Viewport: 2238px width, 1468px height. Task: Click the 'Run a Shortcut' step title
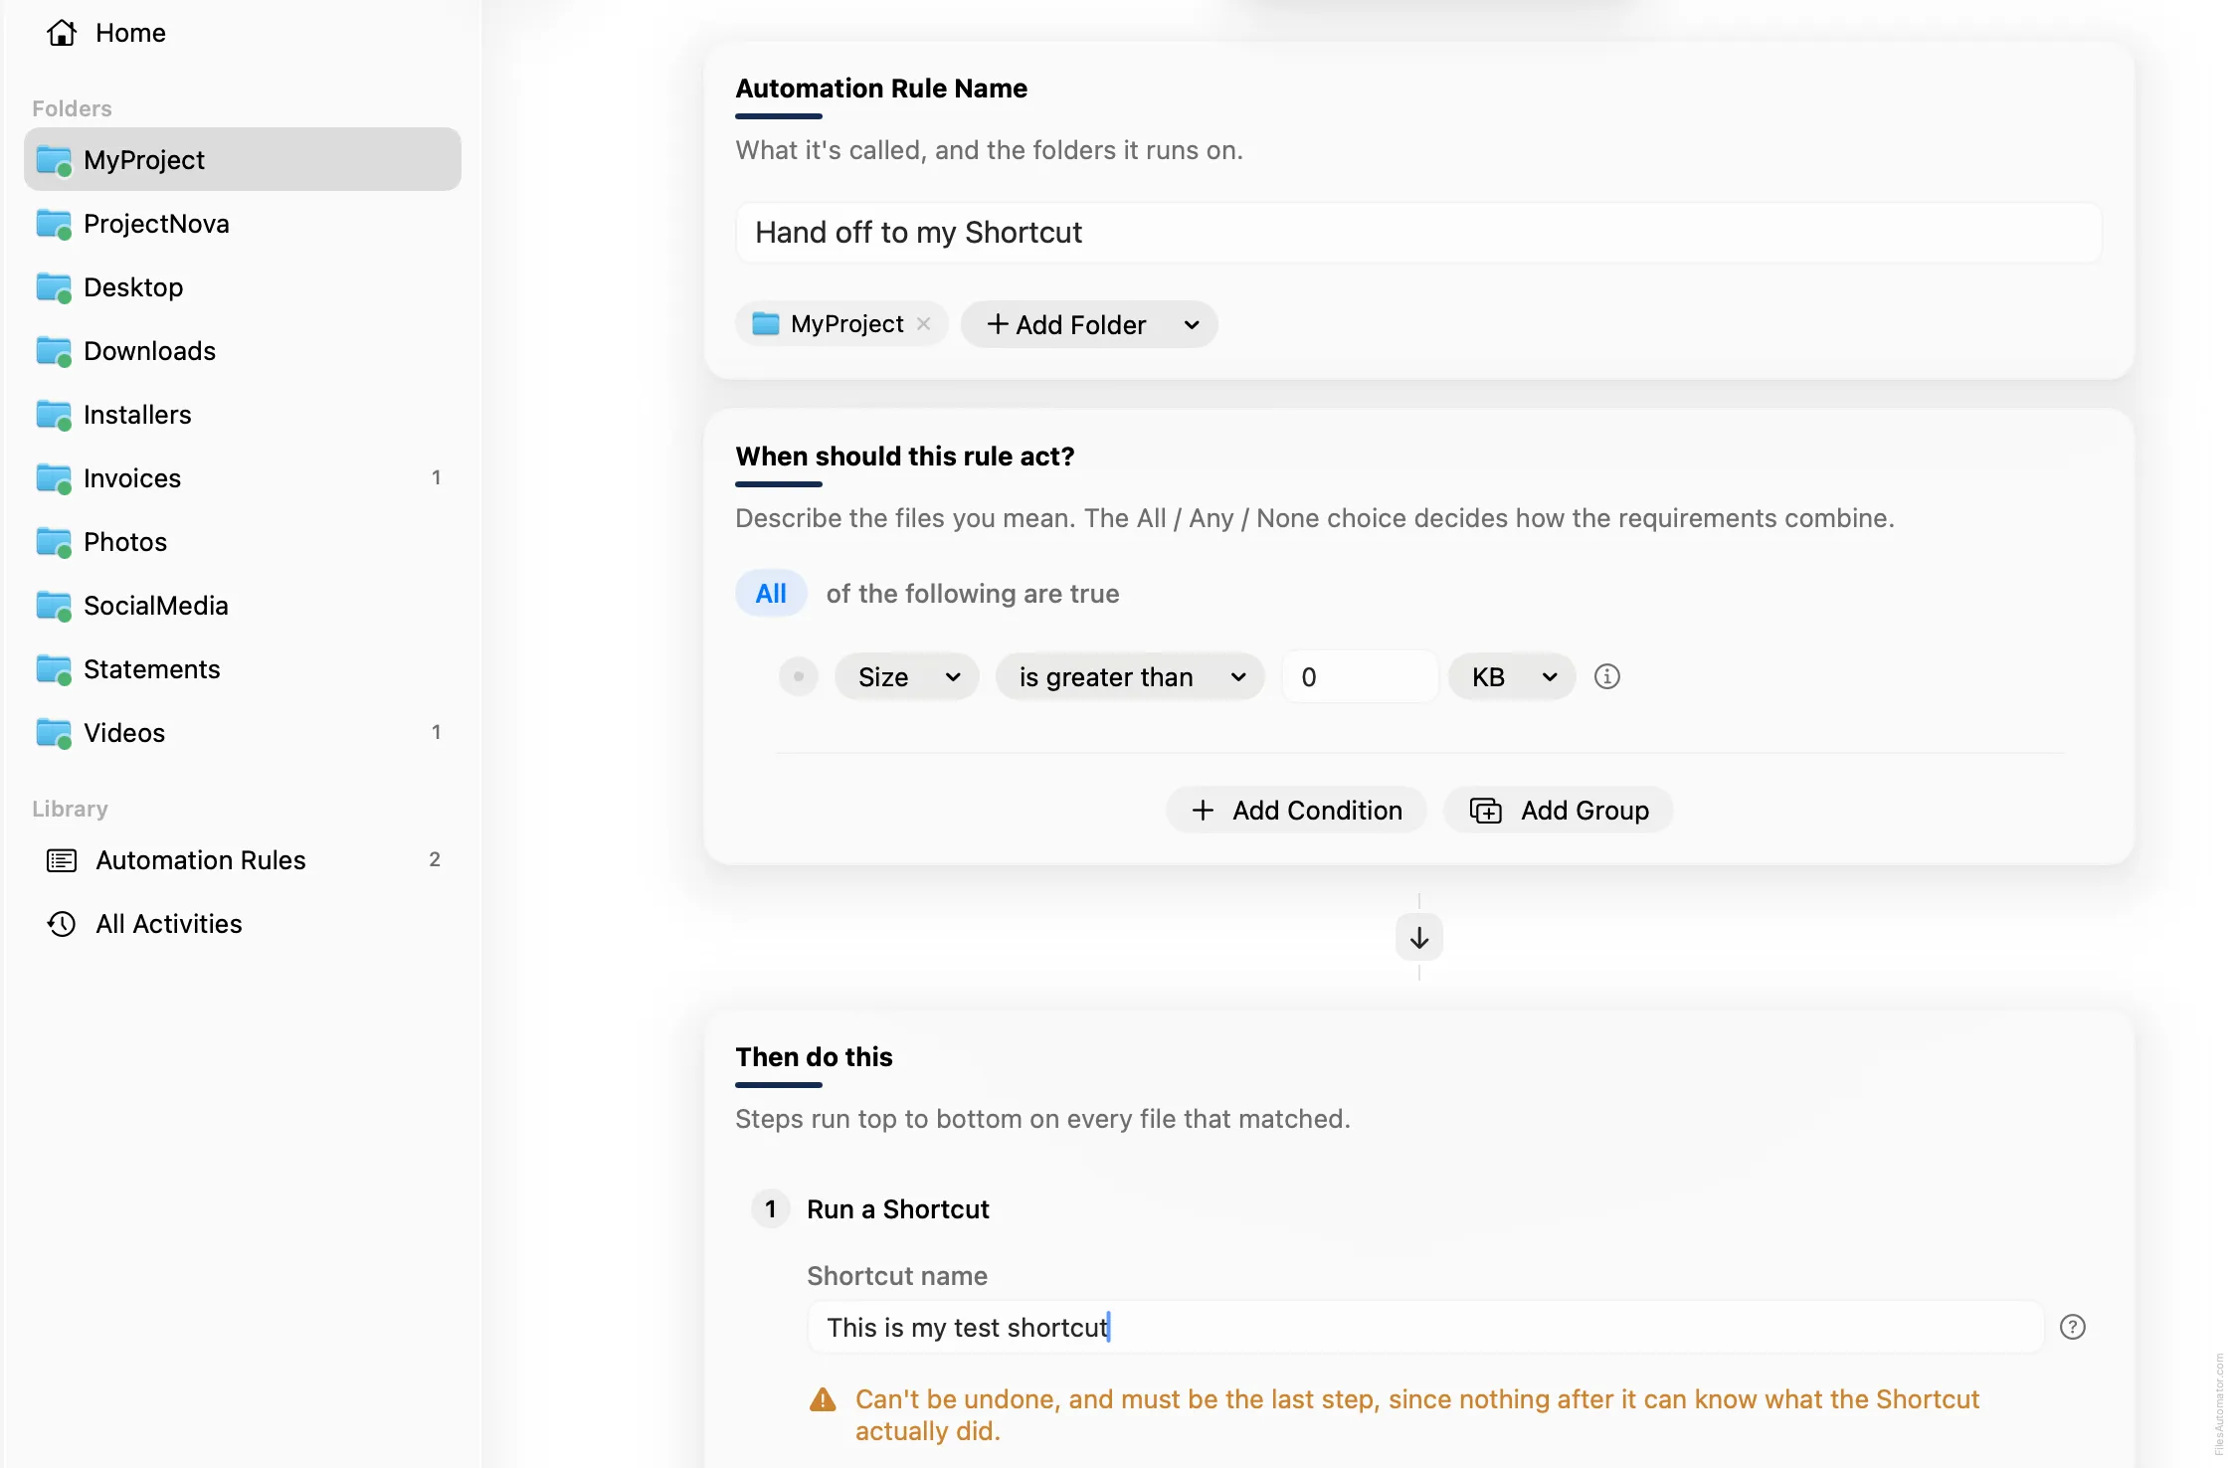tap(898, 1209)
